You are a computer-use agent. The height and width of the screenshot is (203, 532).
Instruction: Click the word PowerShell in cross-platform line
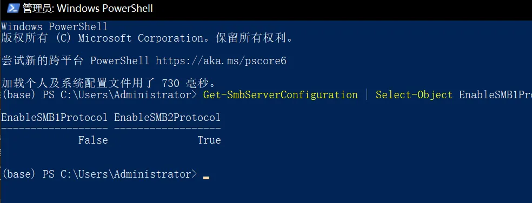click(x=119, y=61)
